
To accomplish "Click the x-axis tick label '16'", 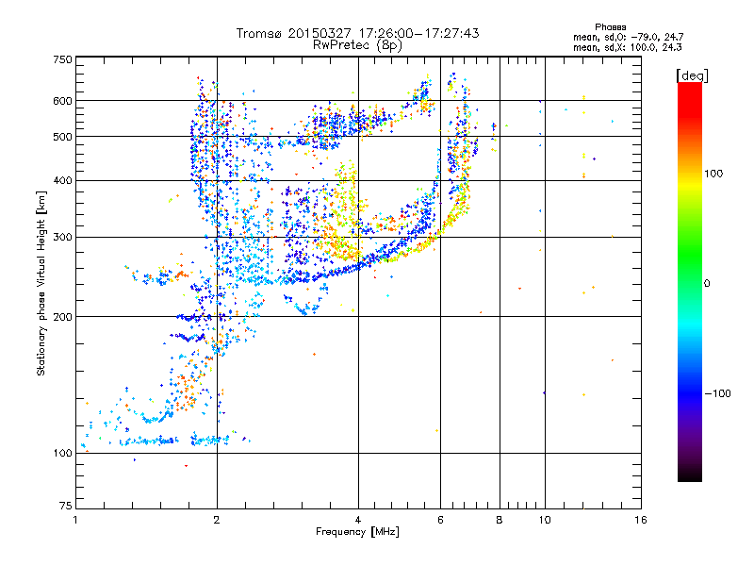I will point(641,520).
